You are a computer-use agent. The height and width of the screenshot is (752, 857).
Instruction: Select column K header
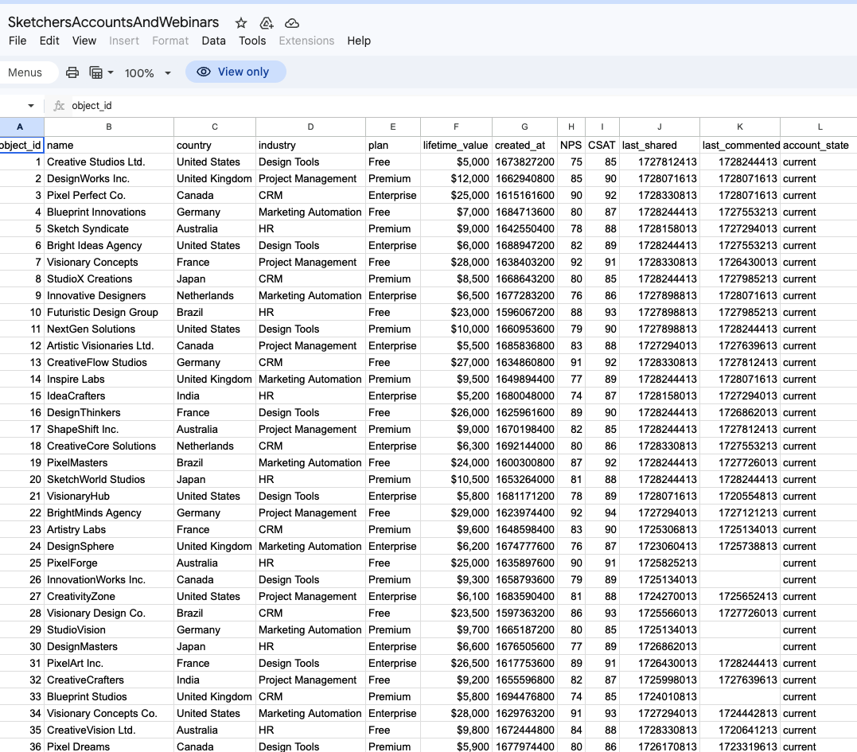pyautogui.click(x=740, y=127)
